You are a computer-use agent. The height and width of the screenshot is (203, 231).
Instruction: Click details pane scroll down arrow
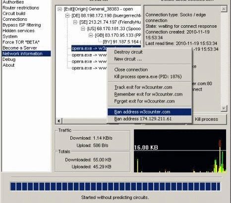pos(224,108)
